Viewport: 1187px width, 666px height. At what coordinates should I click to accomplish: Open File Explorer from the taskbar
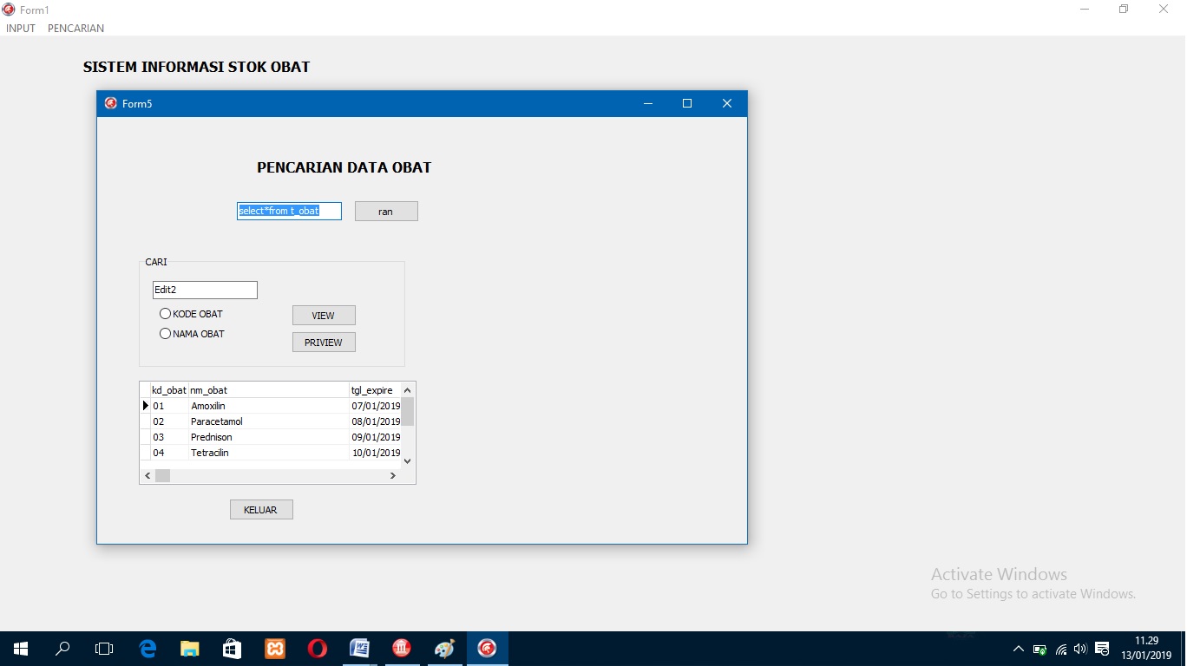pyautogui.click(x=189, y=648)
